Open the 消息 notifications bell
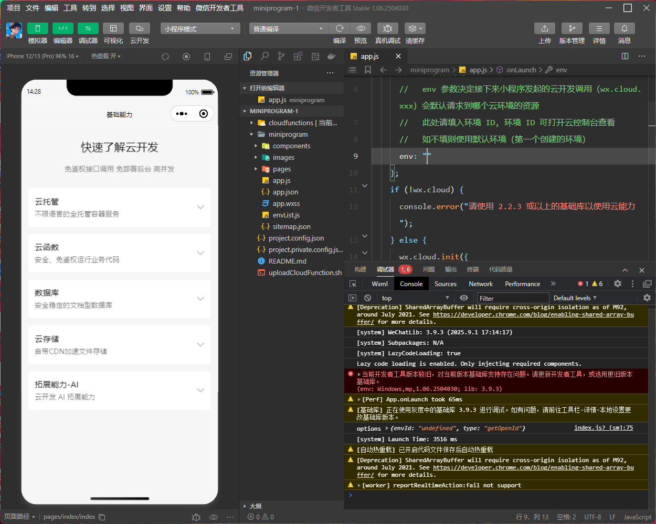 click(x=625, y=28)
